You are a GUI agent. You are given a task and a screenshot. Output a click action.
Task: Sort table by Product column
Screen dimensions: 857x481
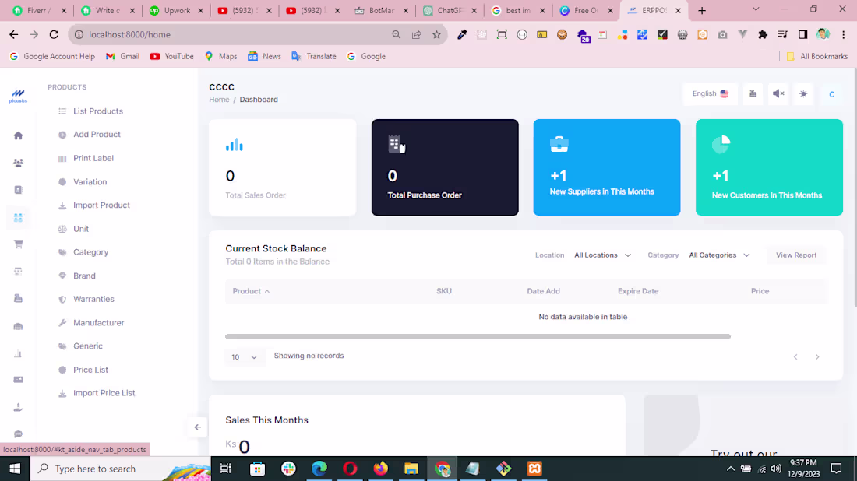(252, 291)
